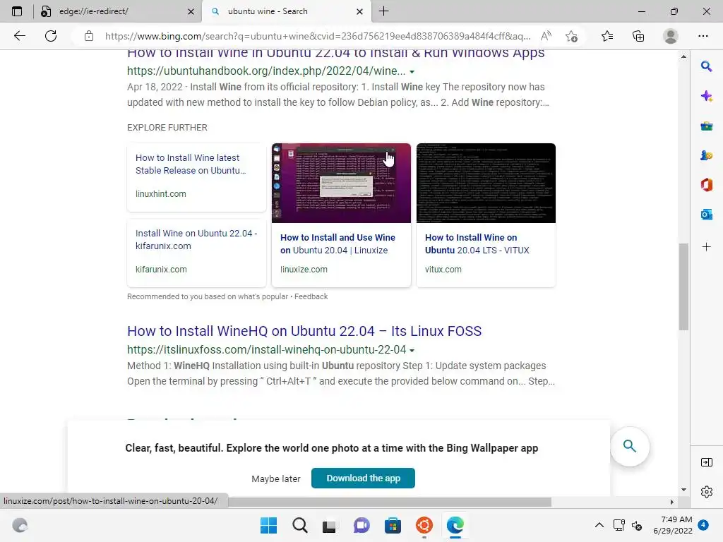This screenshot has width=723, height=542.
Task: Open sidebar Tools briefcase icon
Action: [x=706, y=126]
